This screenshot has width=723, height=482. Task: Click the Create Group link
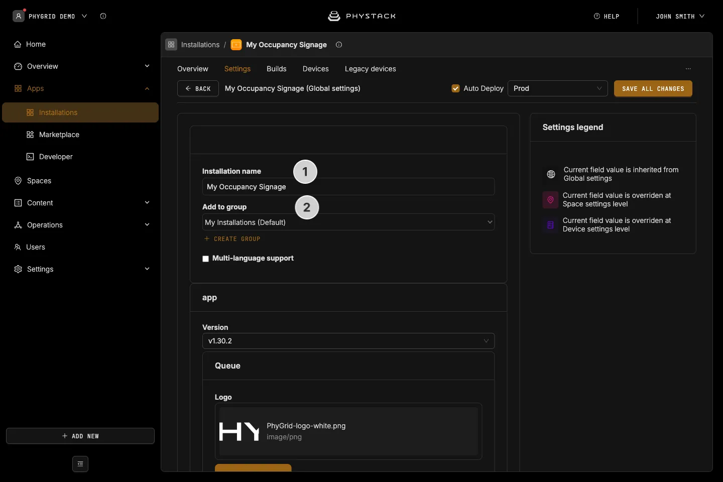(x=232, y=239)
